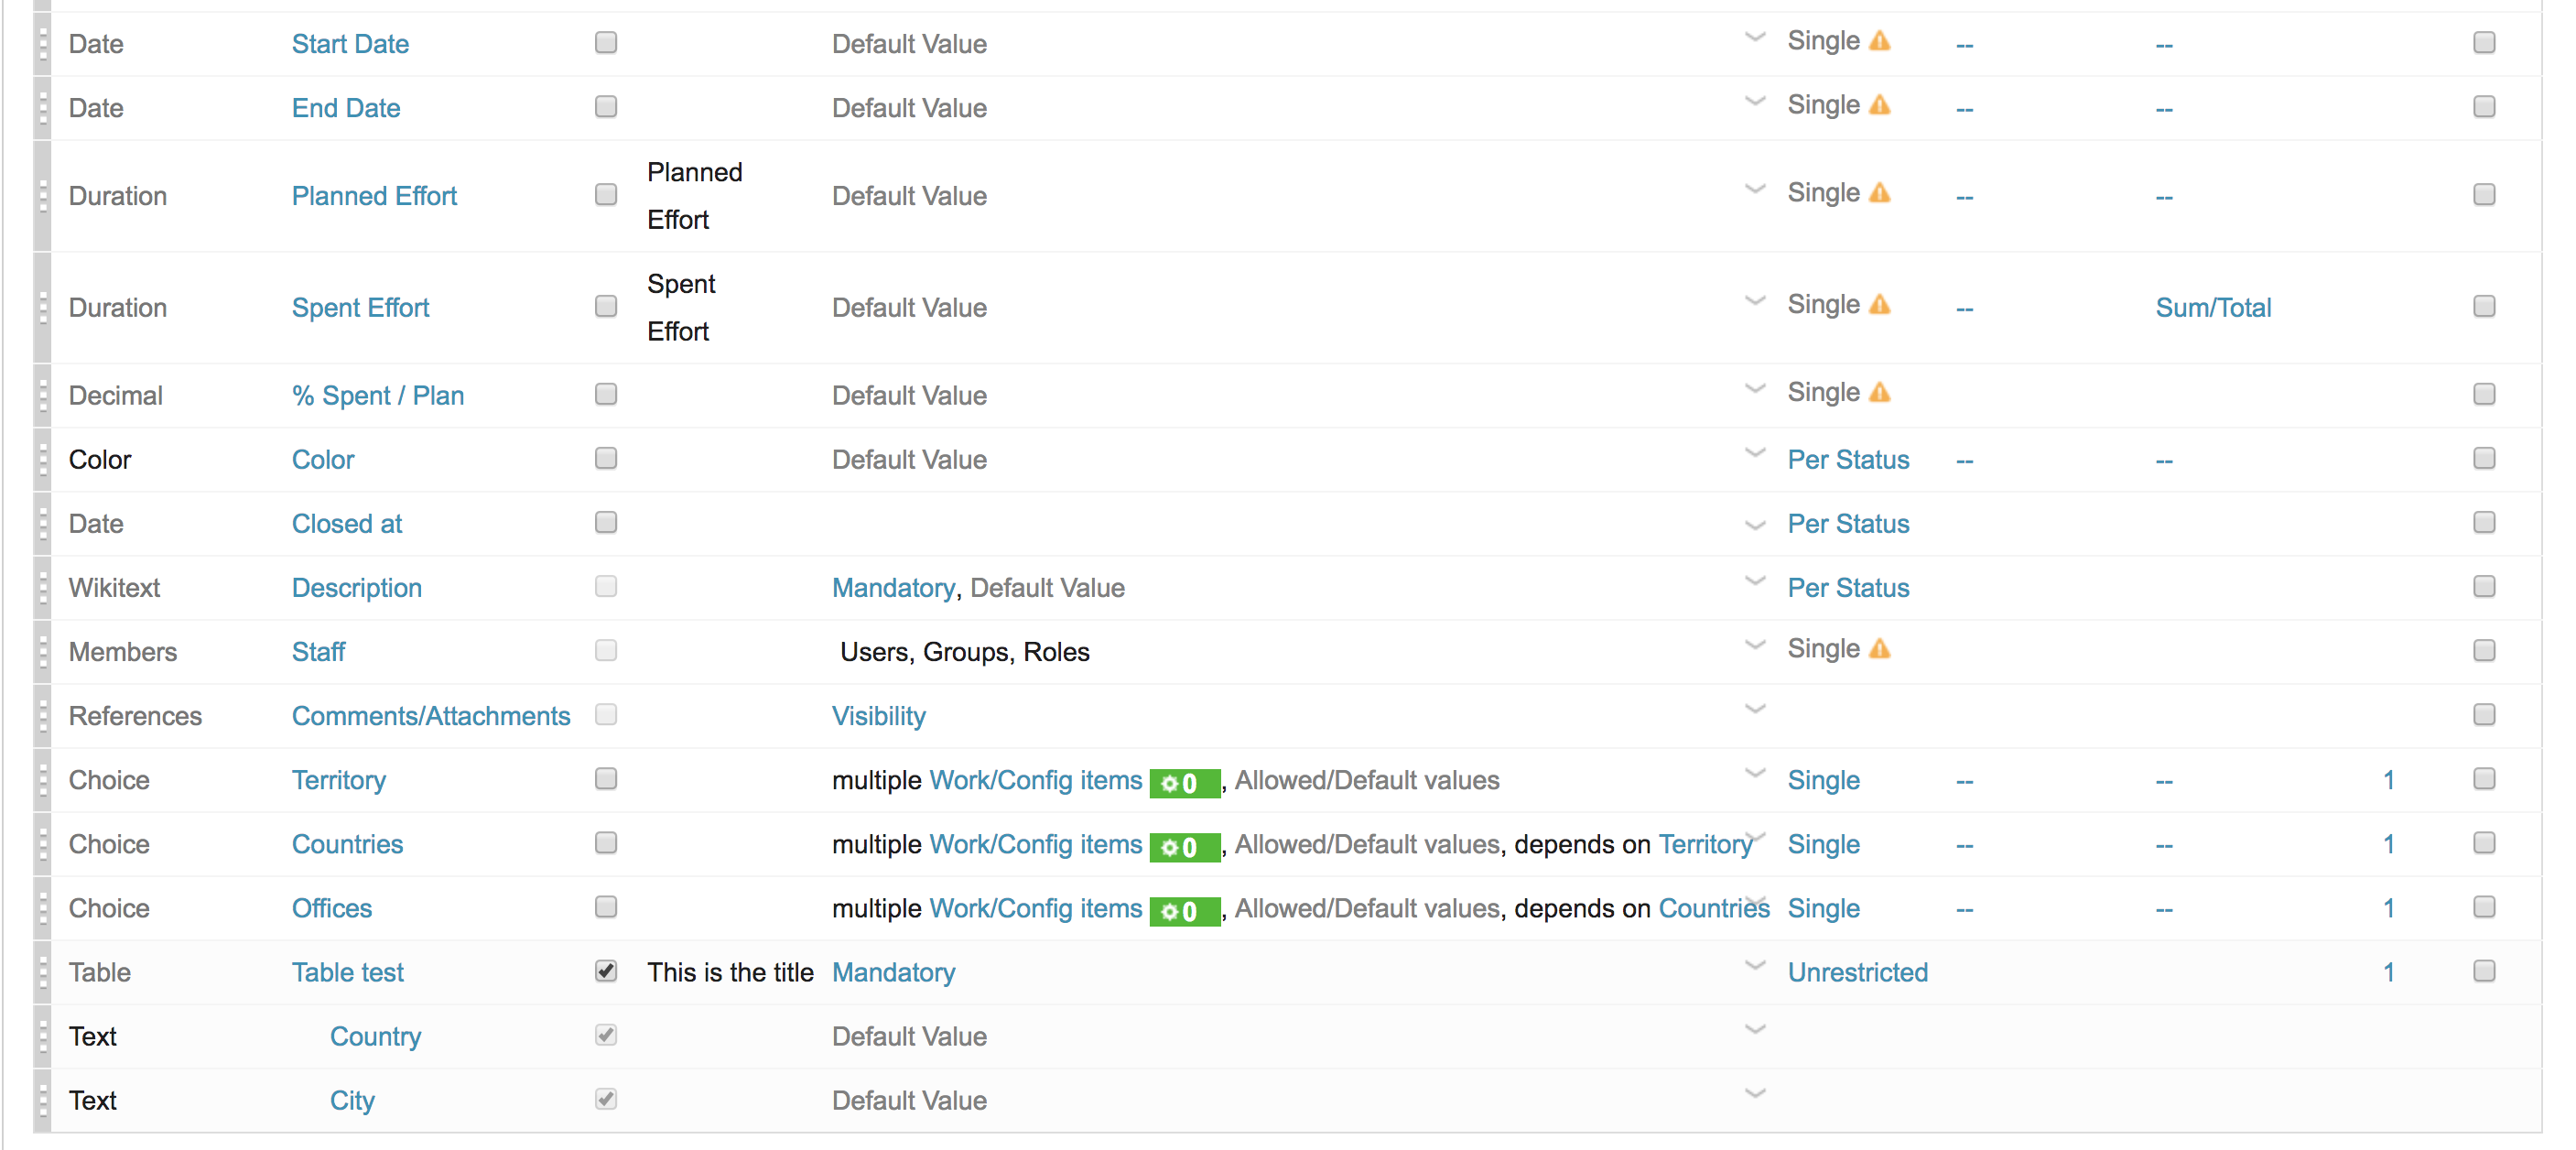The width and height of the screenshot is (2576, 1150).
Task: Select Per Status for the Color field
Action: [1848, 459]
